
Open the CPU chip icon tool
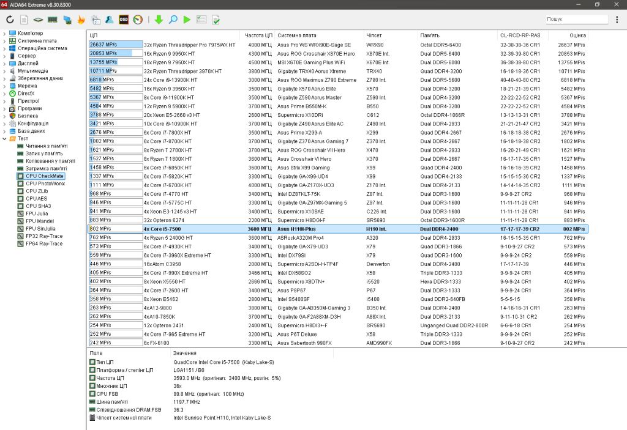[x=38, y=20]
